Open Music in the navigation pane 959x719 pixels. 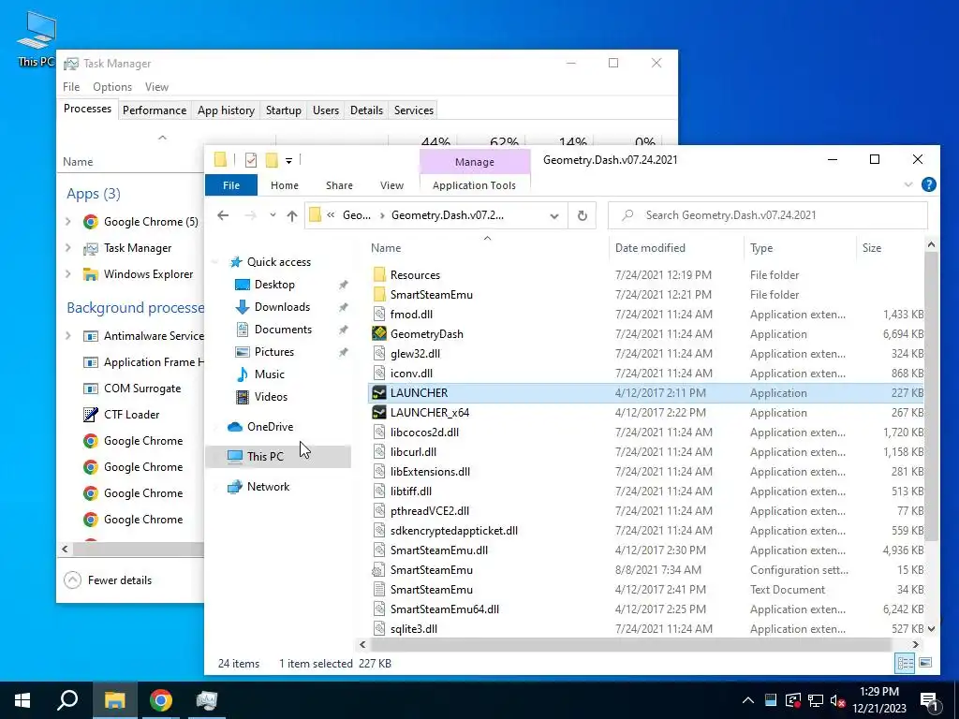click(269, 374)
